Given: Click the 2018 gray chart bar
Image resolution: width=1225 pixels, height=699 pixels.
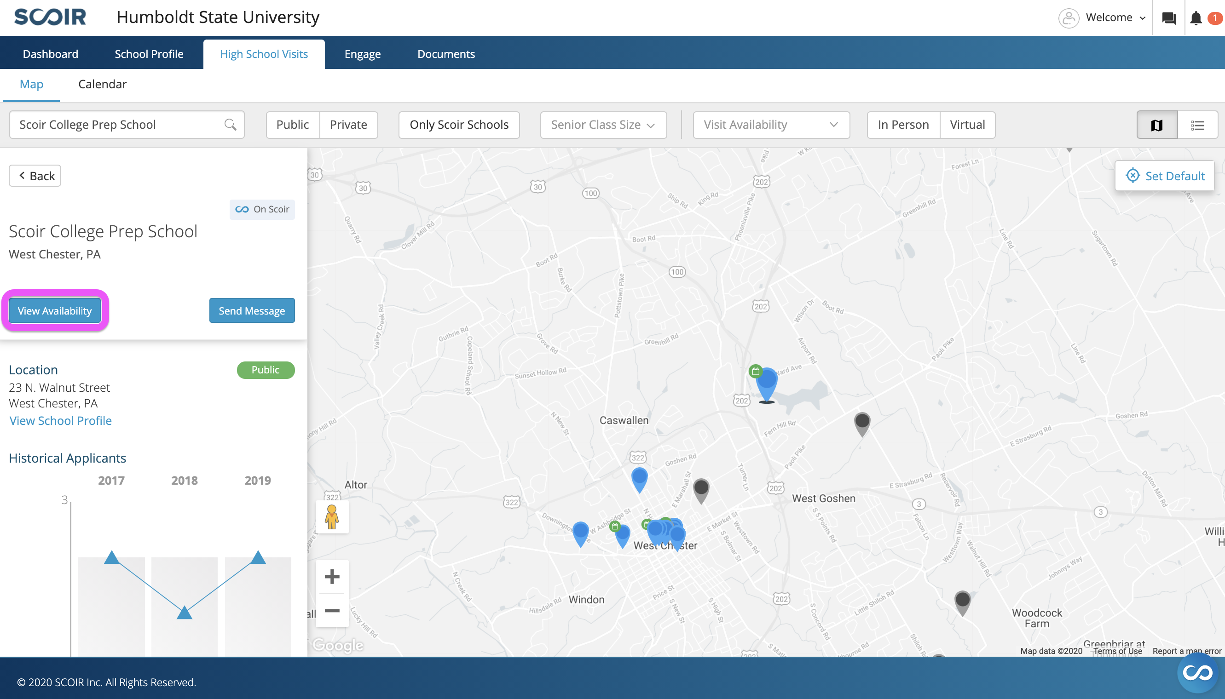Looking at the screenshot, I should coord(185,607).
